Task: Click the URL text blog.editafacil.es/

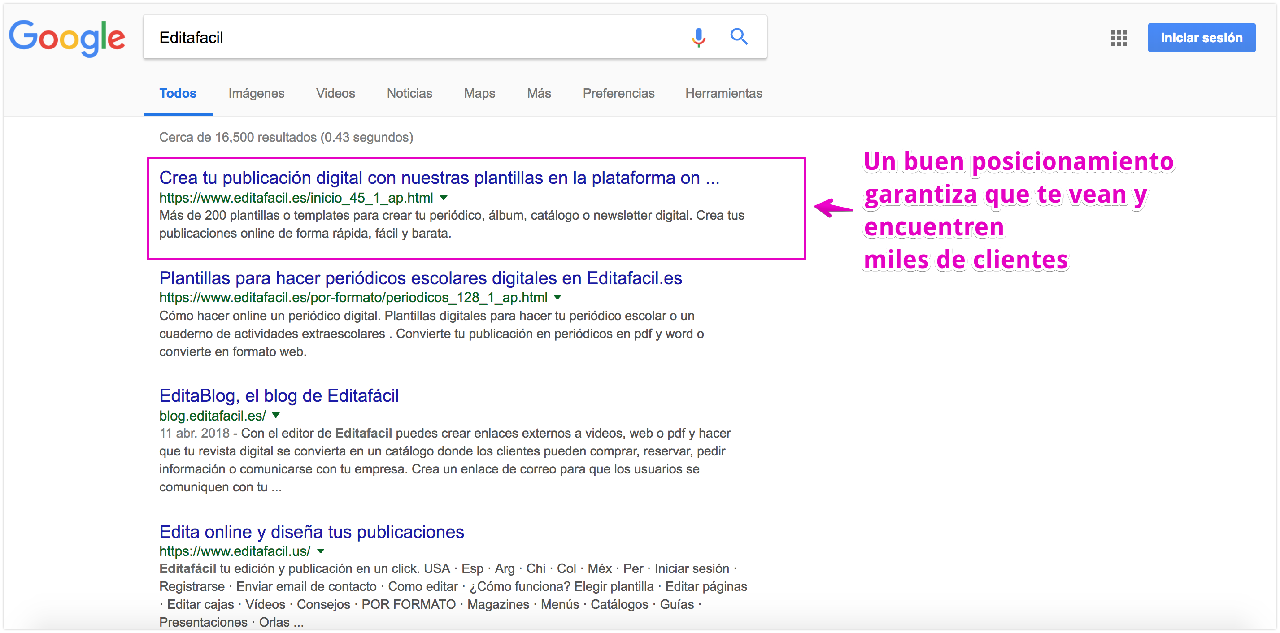Action: point(213,416)
